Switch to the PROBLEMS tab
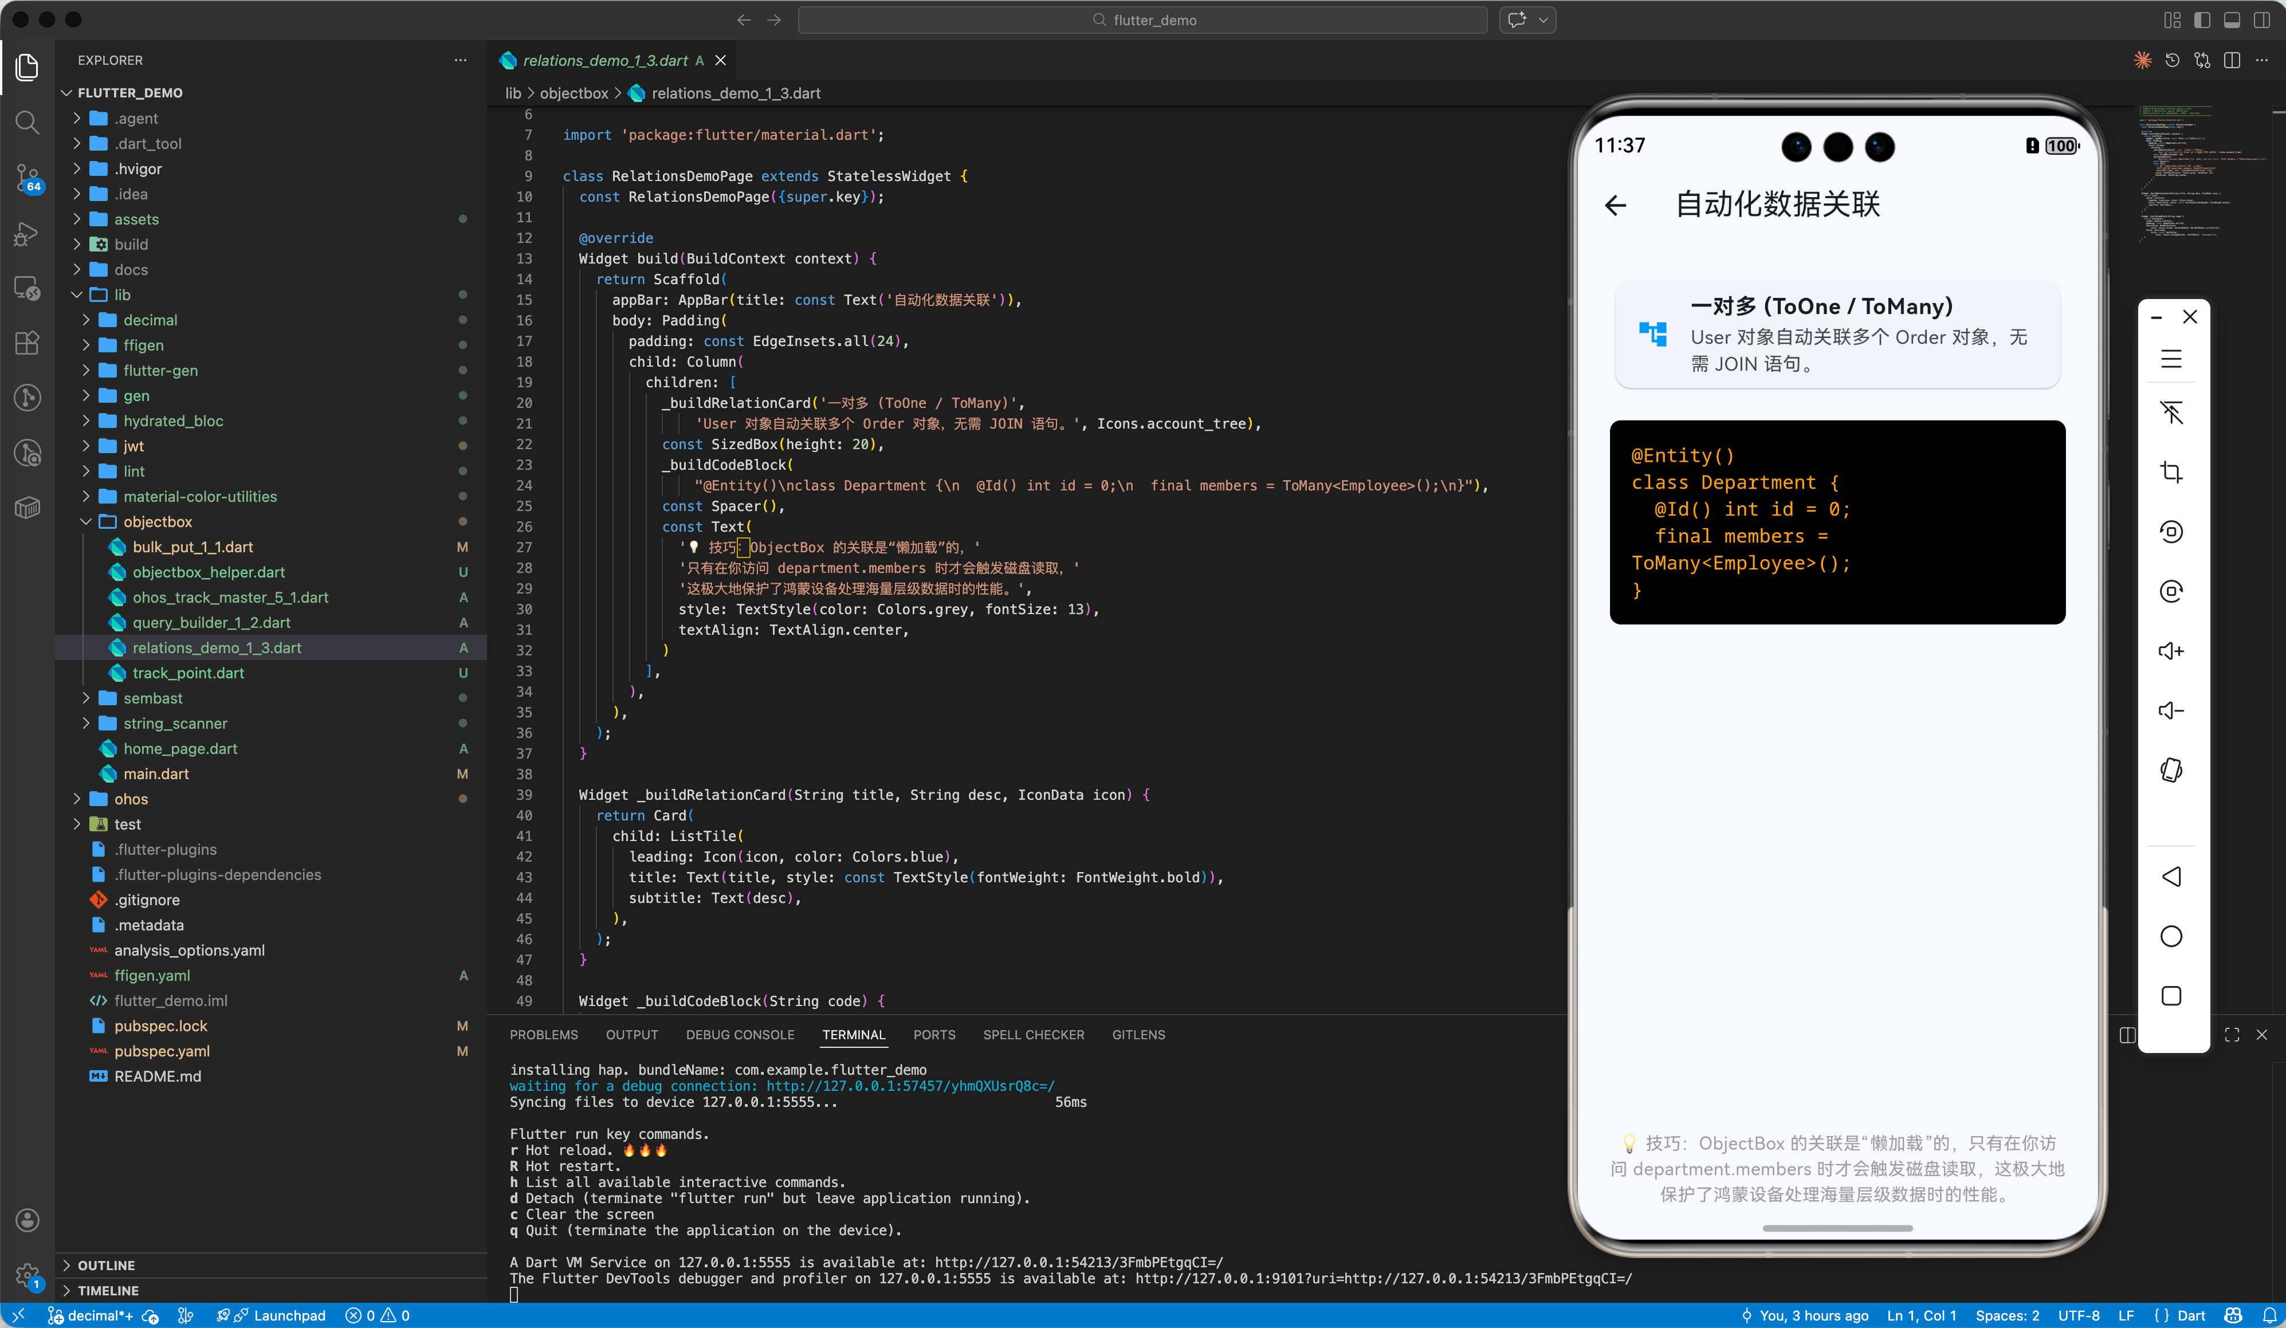Screen dimensions: 2286x1328 [543, 1035]
